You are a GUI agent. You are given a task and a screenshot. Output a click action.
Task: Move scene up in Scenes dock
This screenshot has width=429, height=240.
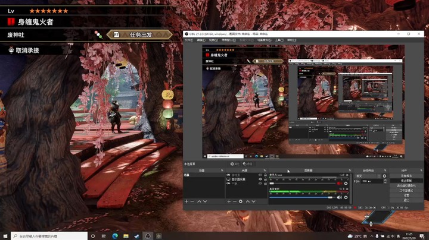pyautogui.click(x=199, y=201)
